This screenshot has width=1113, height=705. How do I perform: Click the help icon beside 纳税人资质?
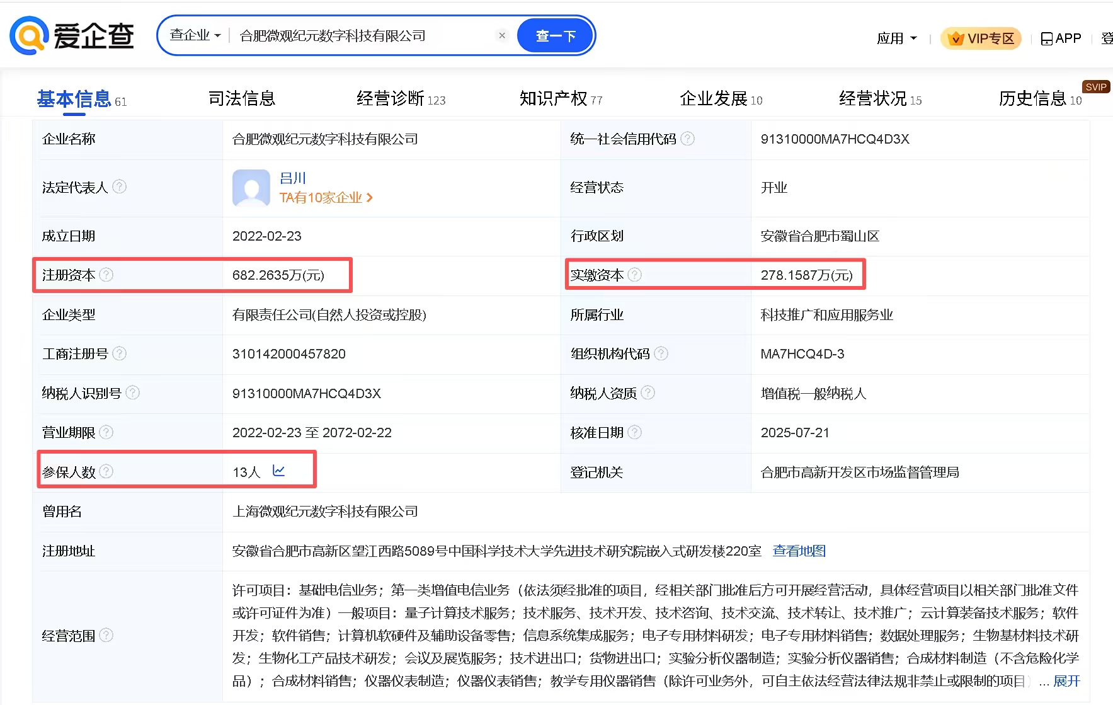[x=648, y=393]
